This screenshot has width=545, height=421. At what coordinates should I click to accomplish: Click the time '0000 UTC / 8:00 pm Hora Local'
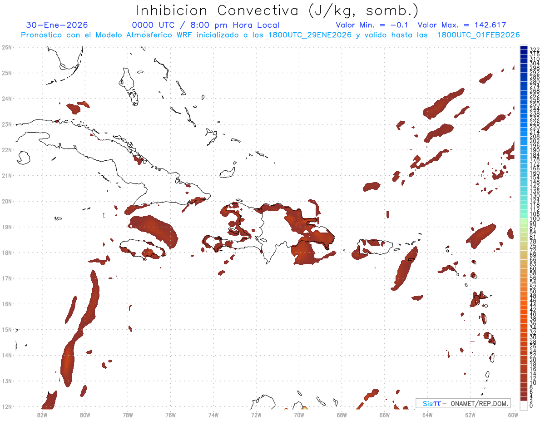pyautogui.click(x=206, y=25)
